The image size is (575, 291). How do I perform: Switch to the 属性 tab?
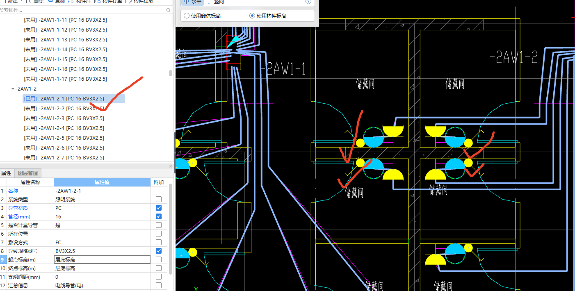tap(6, 173)
